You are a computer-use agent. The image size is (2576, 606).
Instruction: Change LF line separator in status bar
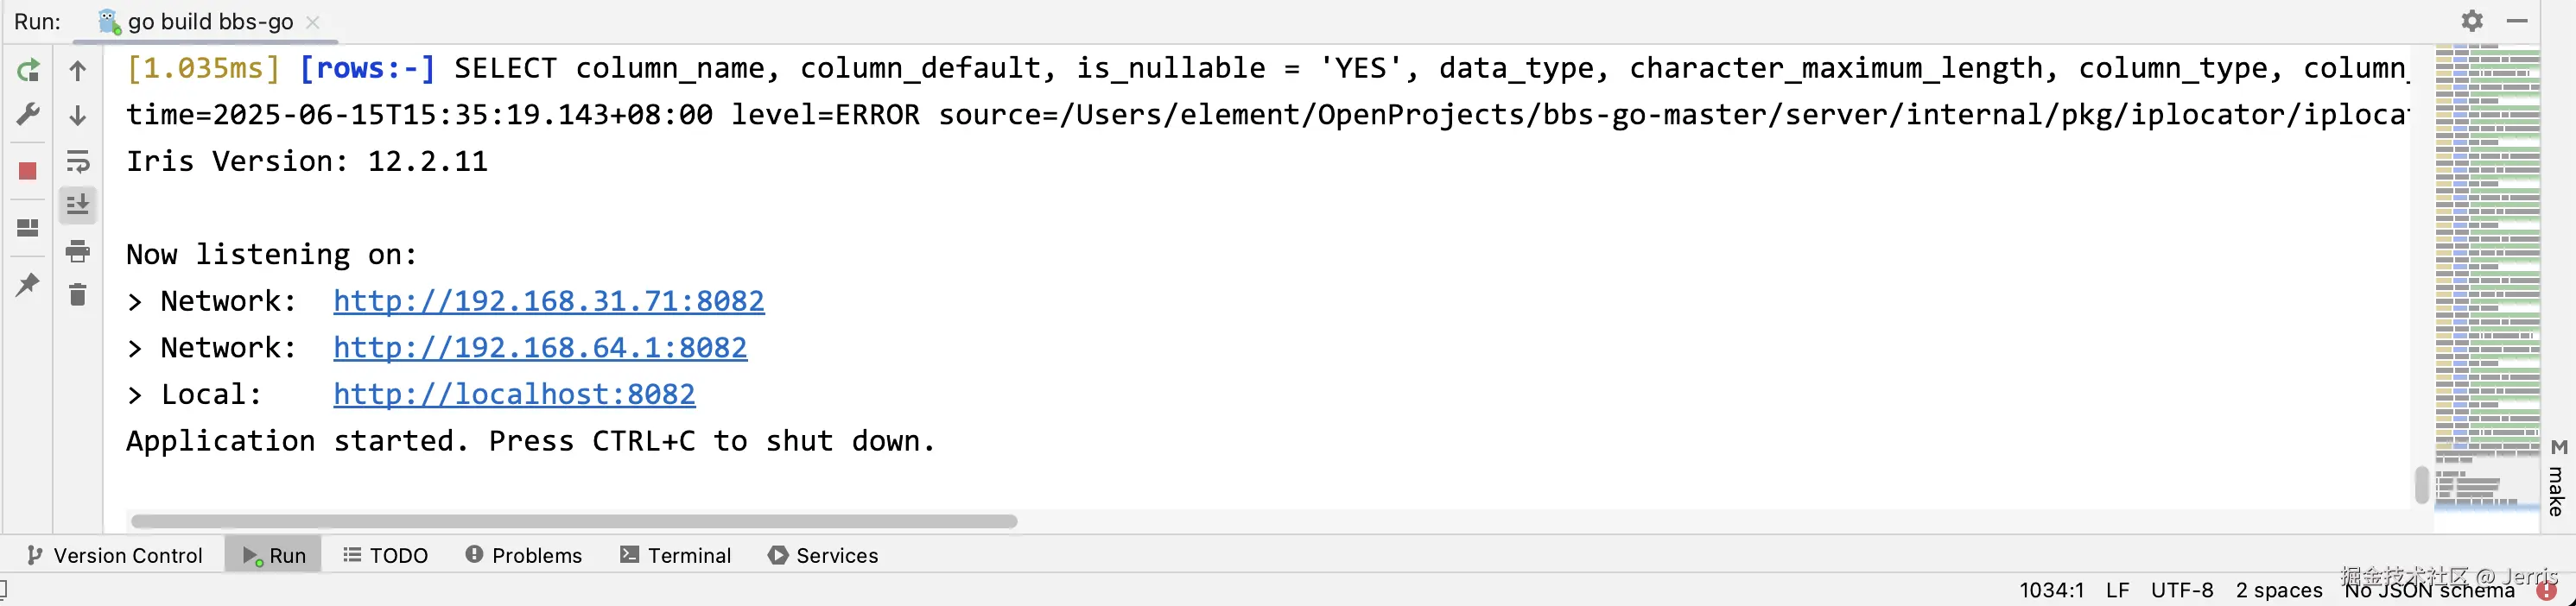(x=2117, y=590)
